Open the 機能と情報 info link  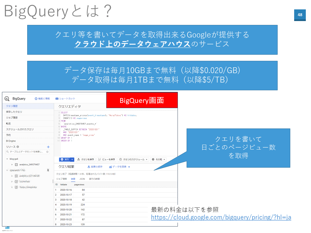coord(42,99)
